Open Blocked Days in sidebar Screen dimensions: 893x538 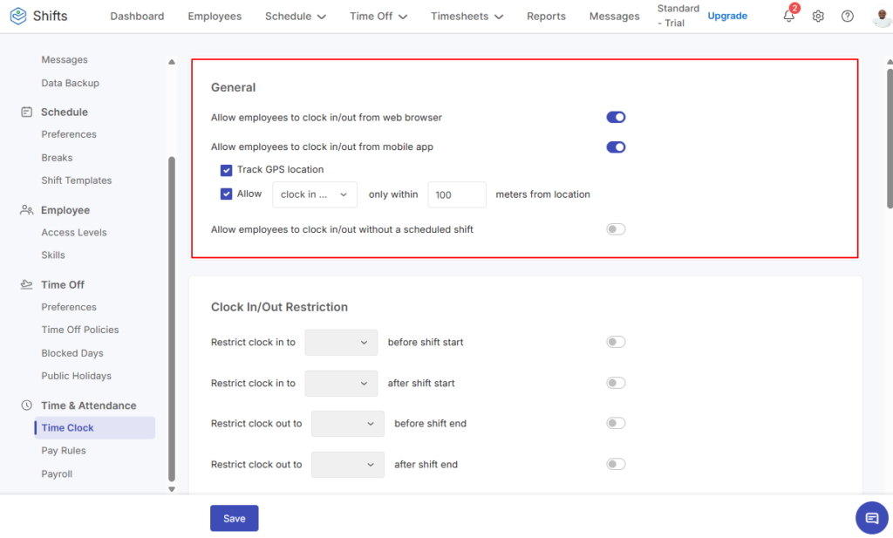(x=72, y=353)
